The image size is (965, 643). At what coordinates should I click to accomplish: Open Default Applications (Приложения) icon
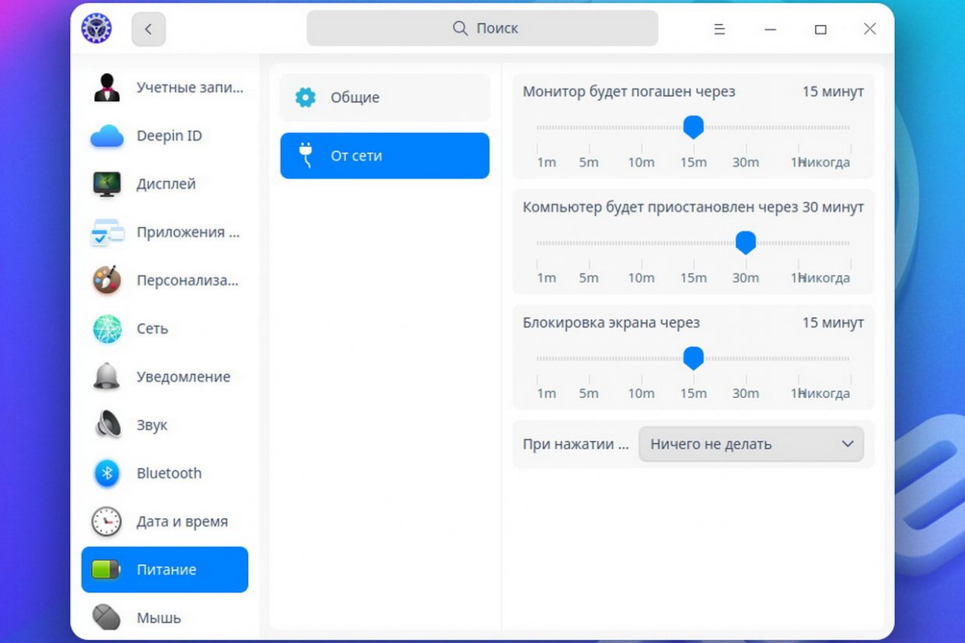107,232
